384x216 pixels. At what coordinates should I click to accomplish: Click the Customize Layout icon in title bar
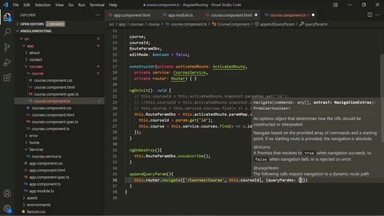coord(335,5)
